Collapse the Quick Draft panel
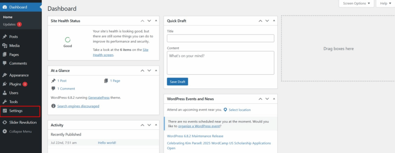 coord(274,21)
